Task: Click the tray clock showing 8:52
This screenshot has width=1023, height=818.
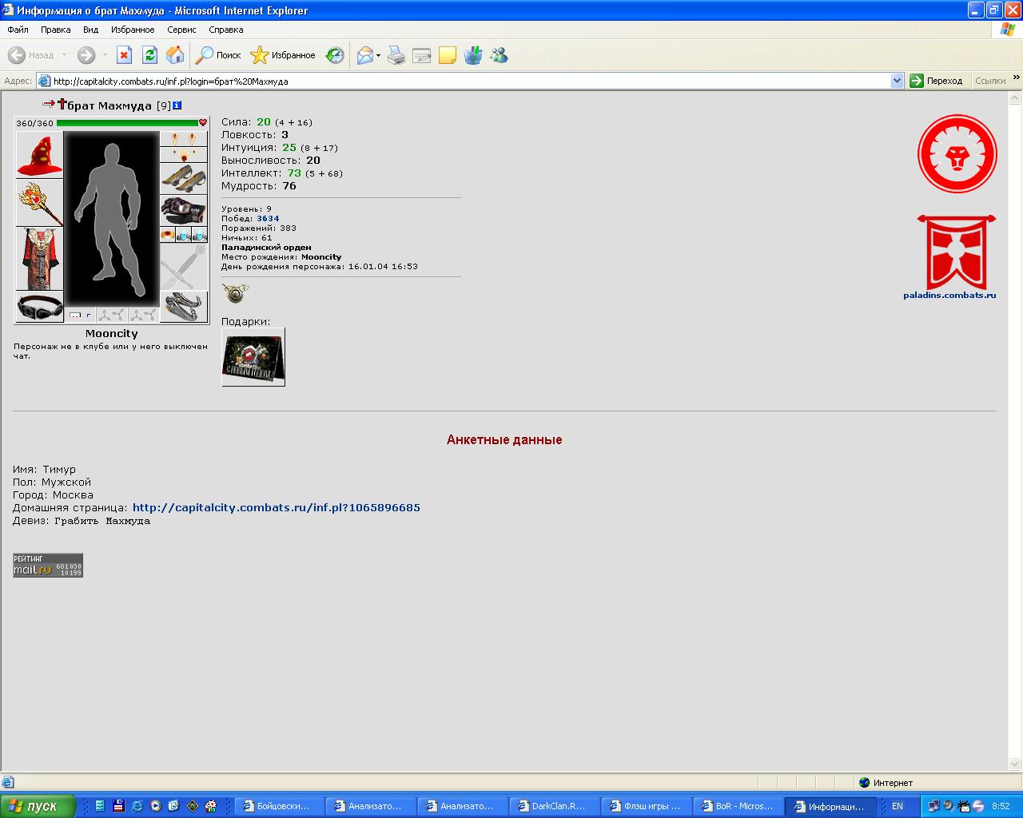Action: 1001,806
